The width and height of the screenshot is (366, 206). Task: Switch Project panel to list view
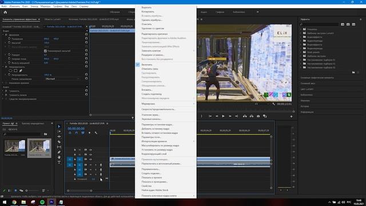pyautogui.click(x=10, y=191)
